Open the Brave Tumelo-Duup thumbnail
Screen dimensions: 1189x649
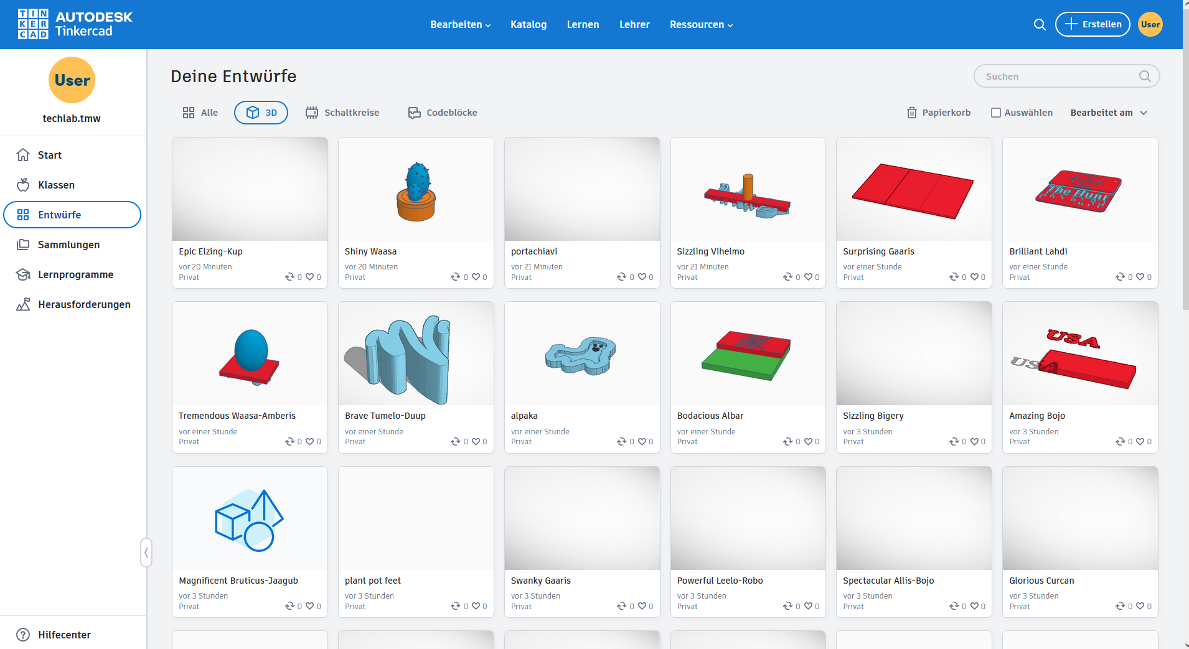tap(416, 353)
